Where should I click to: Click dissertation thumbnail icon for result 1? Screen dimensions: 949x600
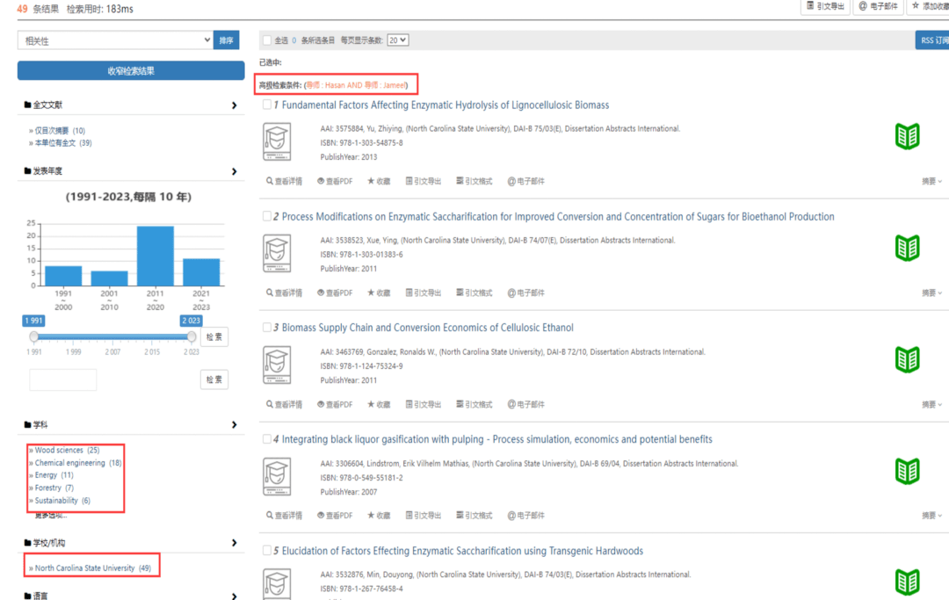pyautogui.click(x=277, y=141)
